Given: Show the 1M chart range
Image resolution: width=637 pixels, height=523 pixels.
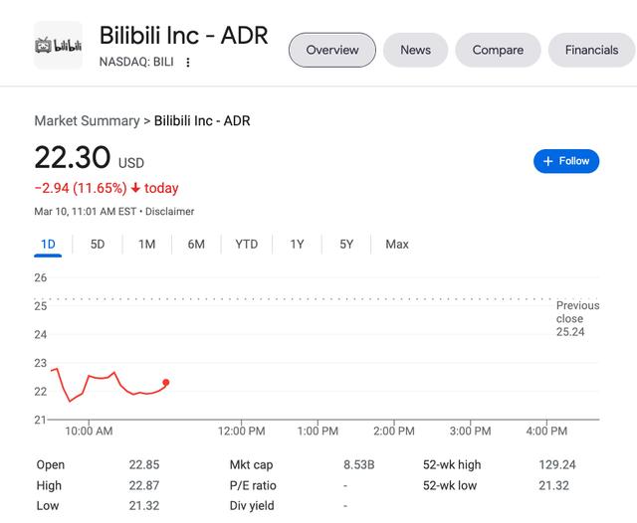Looking at the screenshot, I should [146, 244].
